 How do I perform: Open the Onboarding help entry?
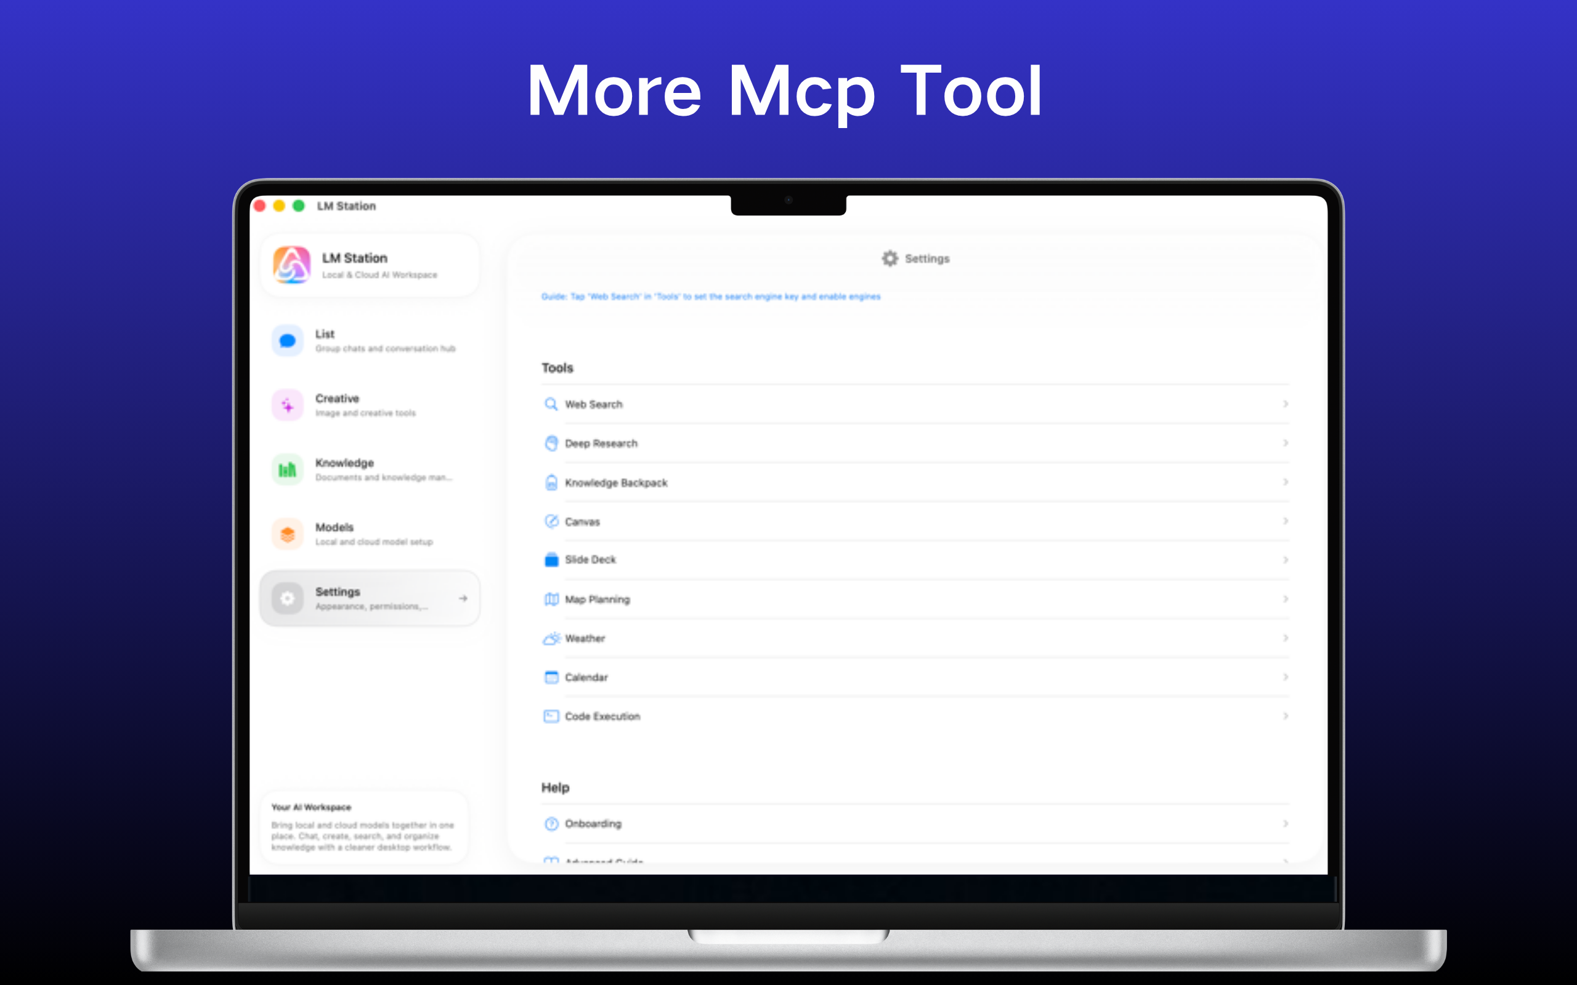[x=593, y=824]
